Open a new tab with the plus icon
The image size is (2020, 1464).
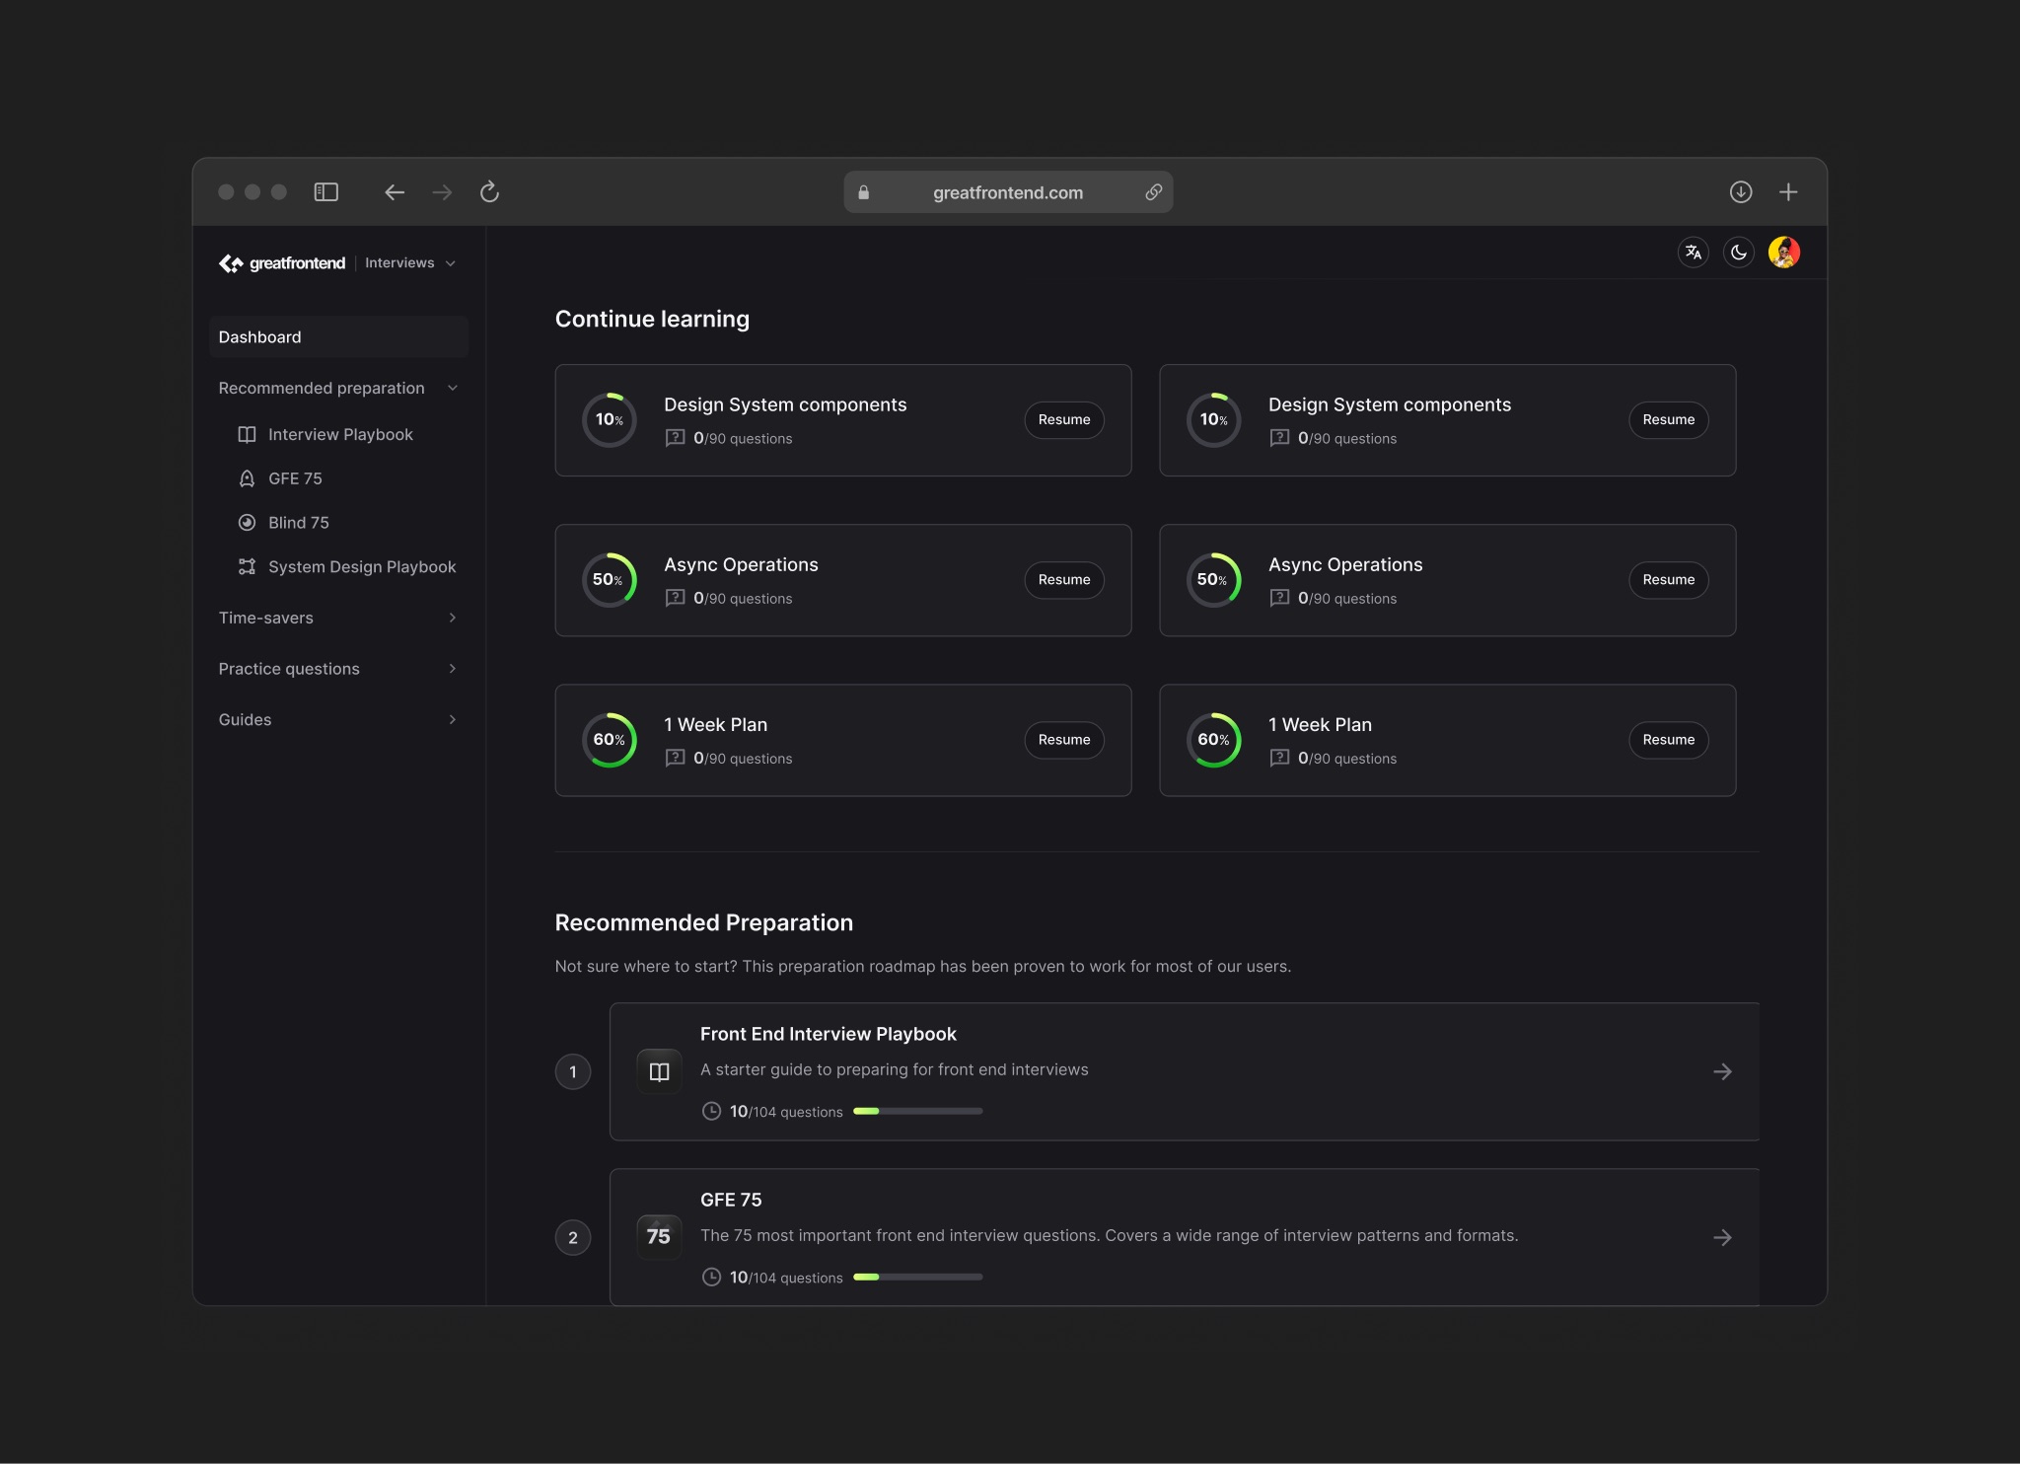[1788, 192]
